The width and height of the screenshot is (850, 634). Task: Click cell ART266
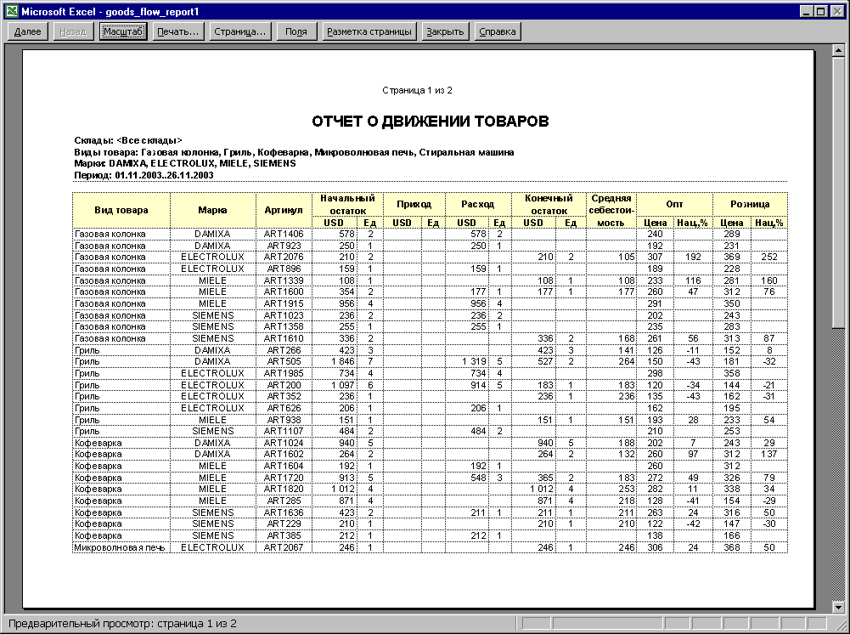284,350
